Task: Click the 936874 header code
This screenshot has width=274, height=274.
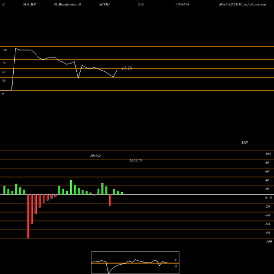Action: click(x=183, y=4)
